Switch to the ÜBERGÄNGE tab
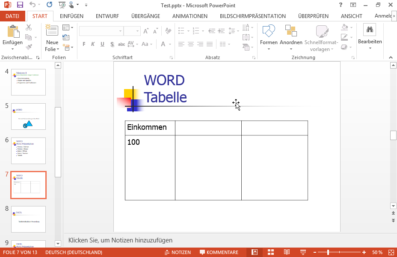This screenshot has width=397, height=257. [145, 16]
